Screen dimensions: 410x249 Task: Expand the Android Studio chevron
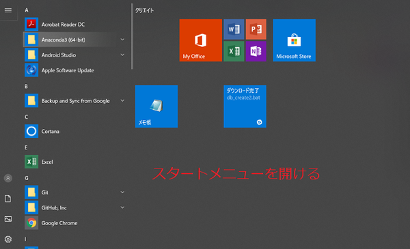tap(122, 55)
